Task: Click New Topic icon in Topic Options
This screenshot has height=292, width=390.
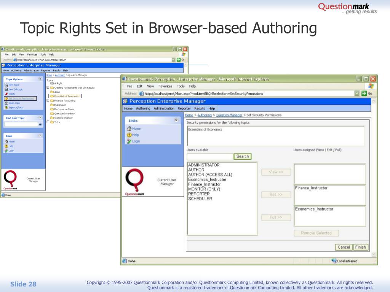Action: pyautogui.click(x=6, y=85)
